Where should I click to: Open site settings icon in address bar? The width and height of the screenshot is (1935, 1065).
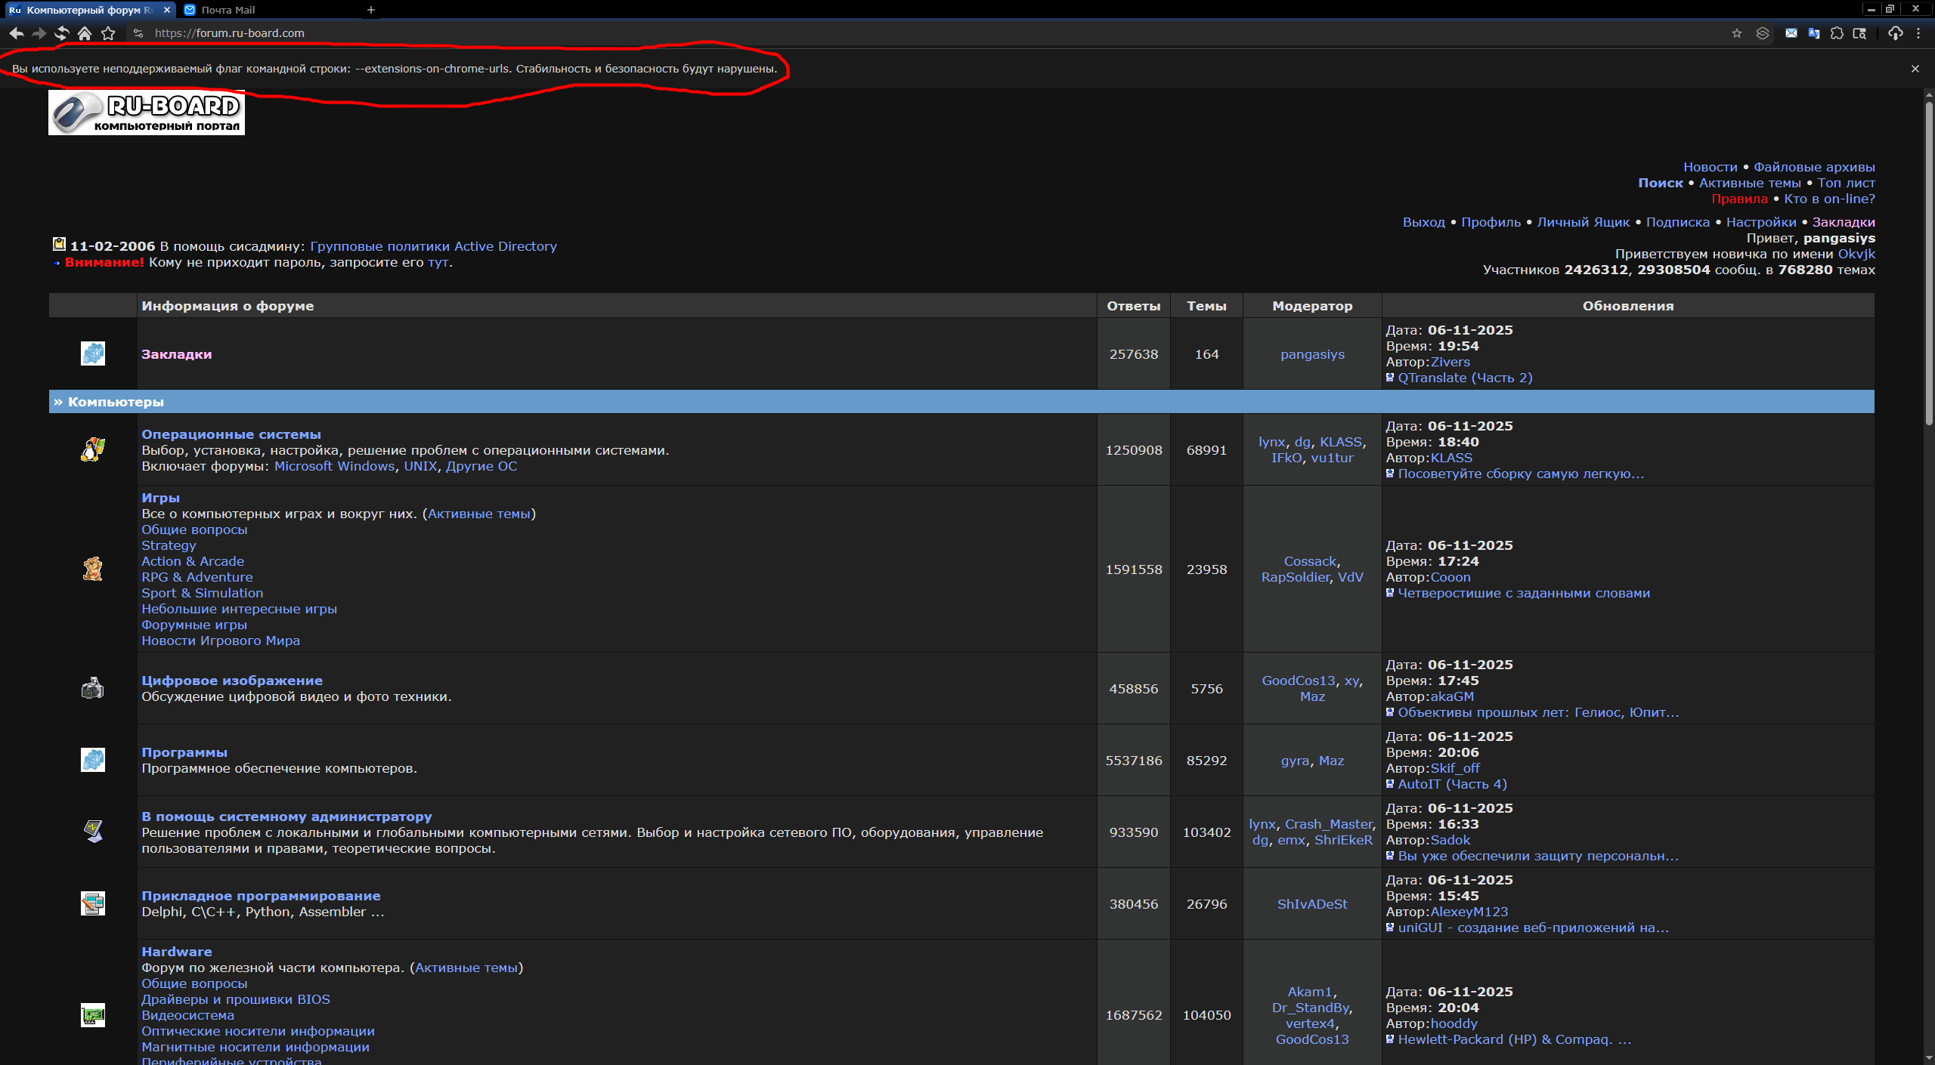[138, 33]
